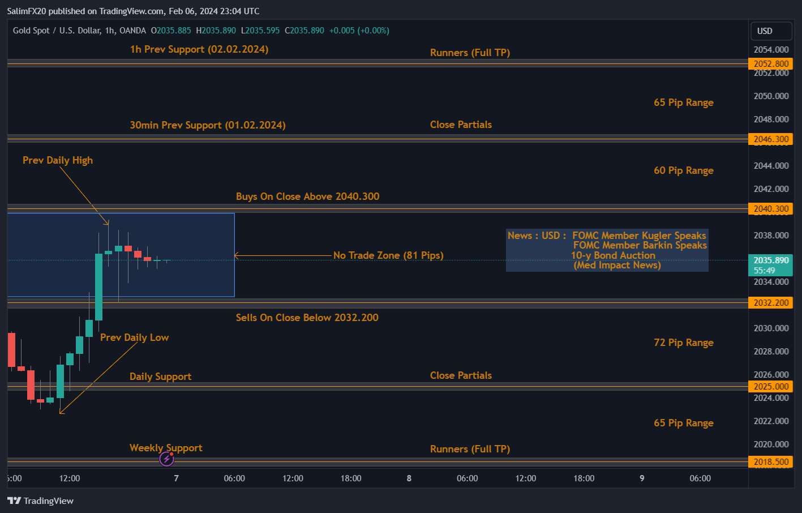Click the arrowhead pointing at previous daily high candle
Image resolution: width=802 pixels, height=513 pixels.
pyautogui.click(x=106, y=223)
